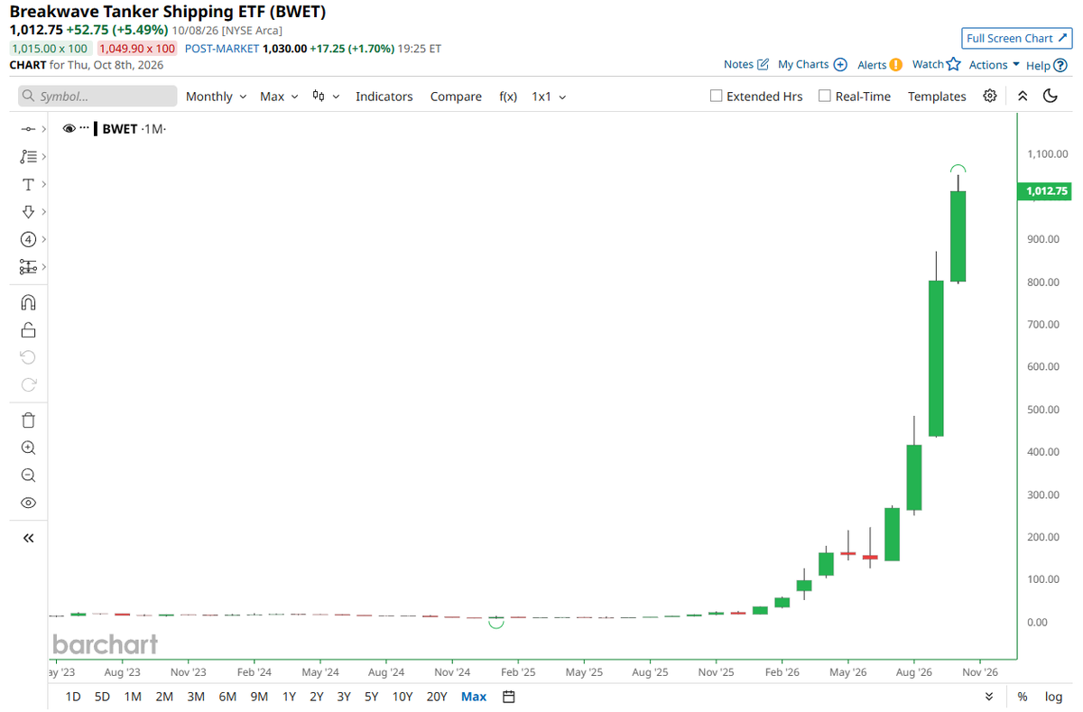The height and width of the screenshot is (712, 1083).
Task: Select the arrow marker tool
Action: click(x=28, y=211)
